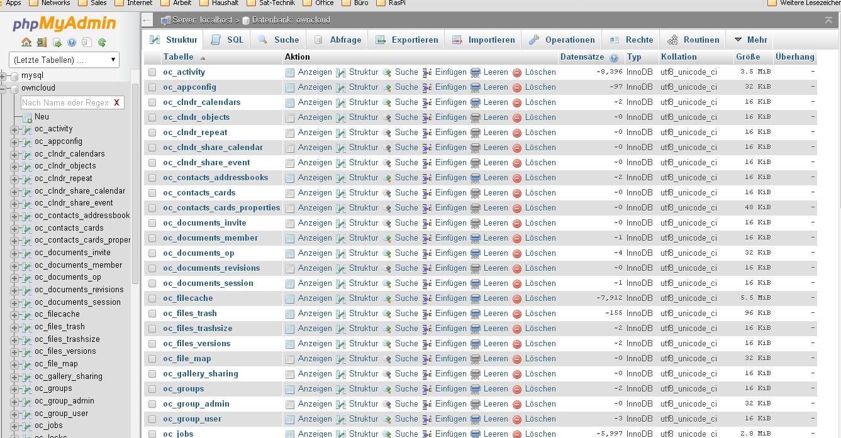Open the oc_file_map table link

click(187, 359)
